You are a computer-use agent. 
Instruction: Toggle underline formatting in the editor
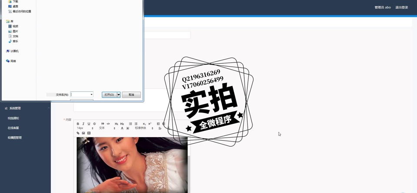click(89, 124)
